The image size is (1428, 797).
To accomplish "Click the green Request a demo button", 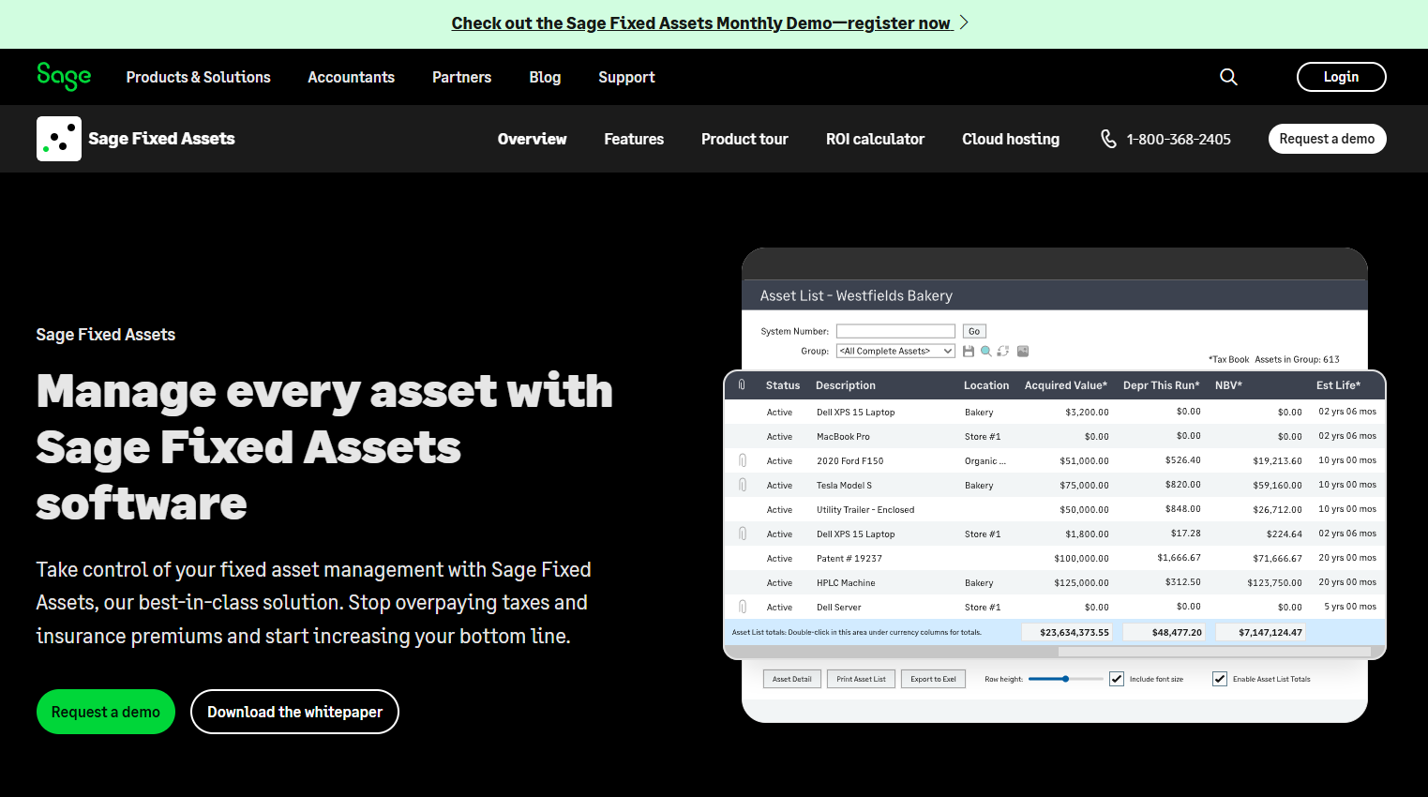I will click(105, 712).
